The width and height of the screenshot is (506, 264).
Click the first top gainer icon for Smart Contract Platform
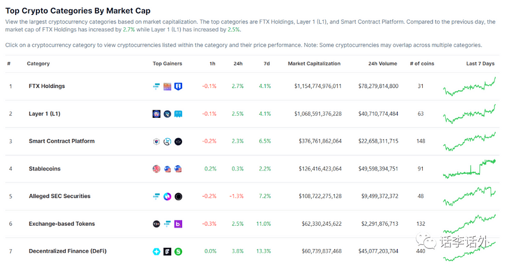click(156, 142)
